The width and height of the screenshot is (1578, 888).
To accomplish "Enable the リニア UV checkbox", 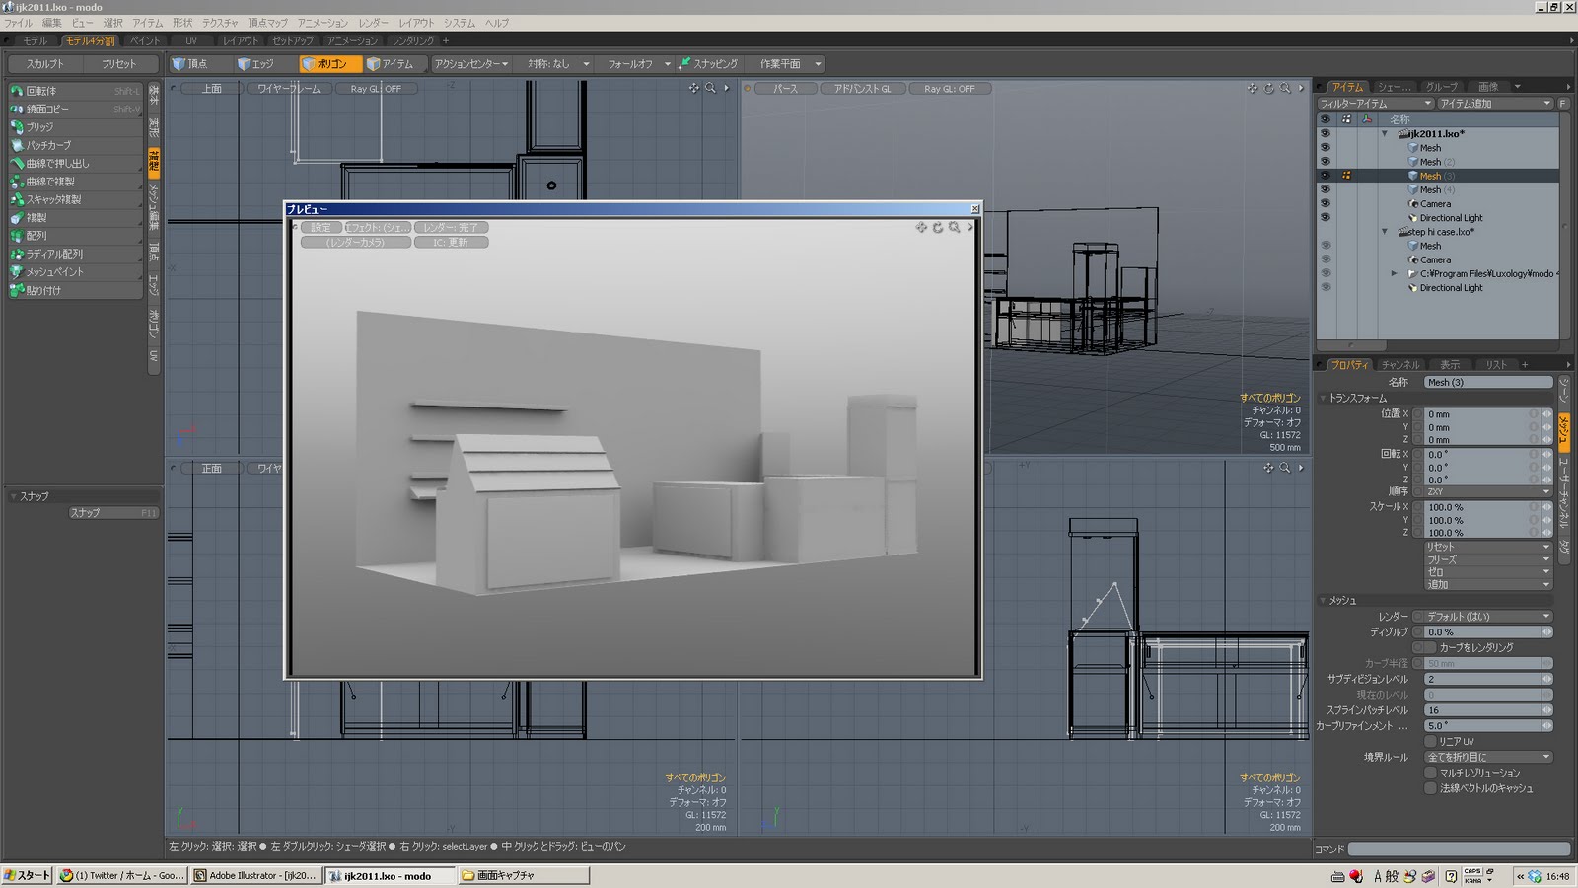I will (x=1430, y=742).
